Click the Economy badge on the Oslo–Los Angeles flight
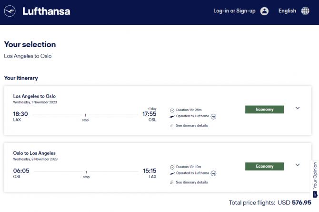This screenshot has width=319, height=212. pyautogui.click(x=264, y=166)
